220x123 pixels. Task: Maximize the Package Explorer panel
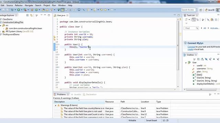[x=49, y=15]
